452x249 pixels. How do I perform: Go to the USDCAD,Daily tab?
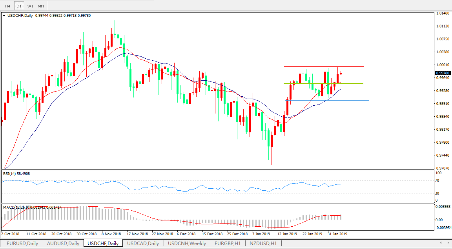tap(143, 244)
